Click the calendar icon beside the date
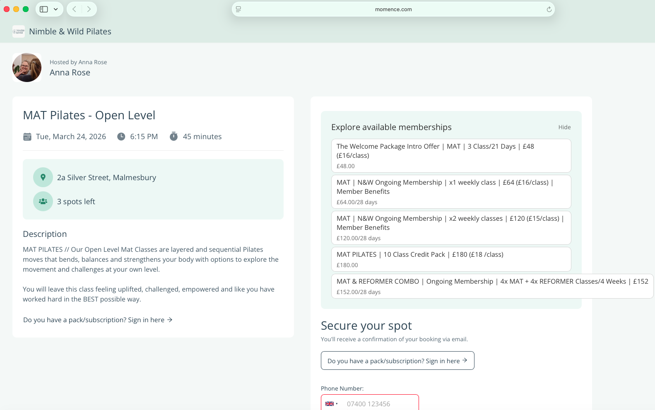655x410 pixels. click(27, 137)
